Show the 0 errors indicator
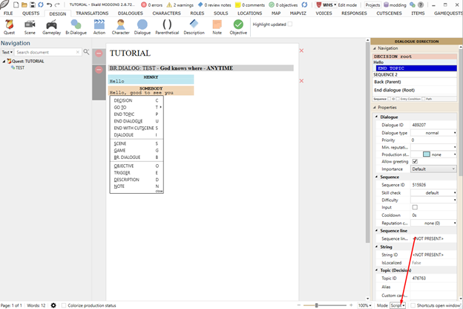Screen dimensions: 463x309 152,4
